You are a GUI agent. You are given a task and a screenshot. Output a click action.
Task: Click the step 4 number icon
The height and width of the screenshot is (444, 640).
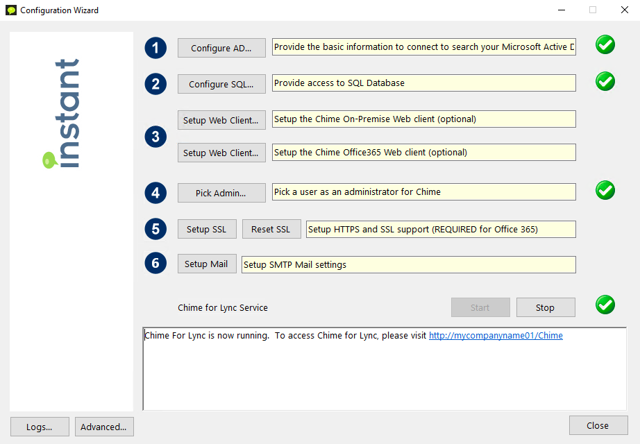[155, 193]
